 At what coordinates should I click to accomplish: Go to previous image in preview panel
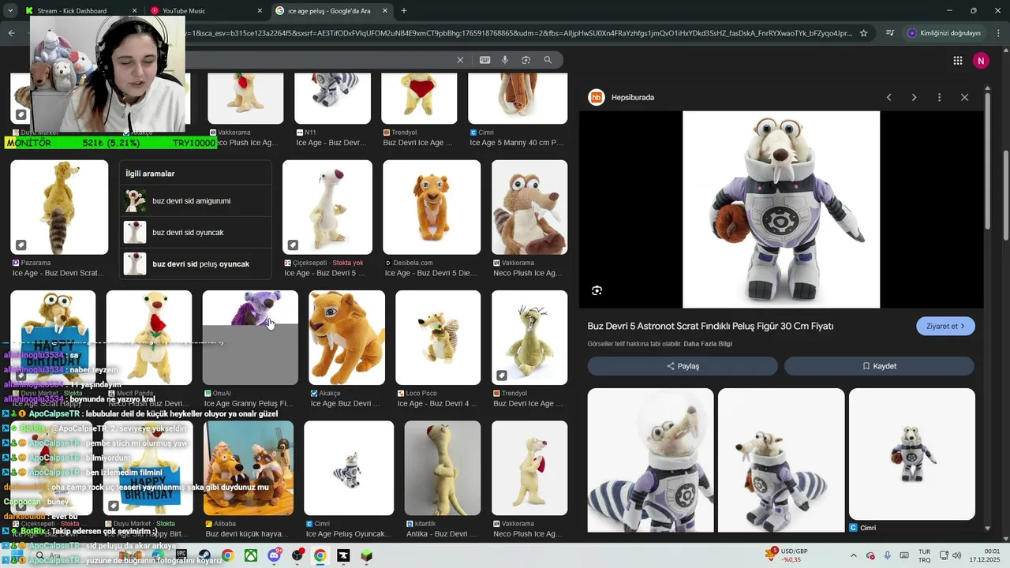pyautogui.click(x=888, y=97)
